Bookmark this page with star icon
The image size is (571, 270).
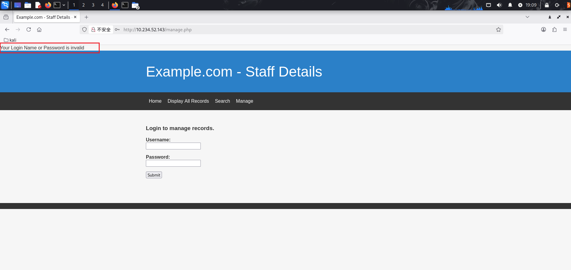pyautogui.click(x=498, y=29)
